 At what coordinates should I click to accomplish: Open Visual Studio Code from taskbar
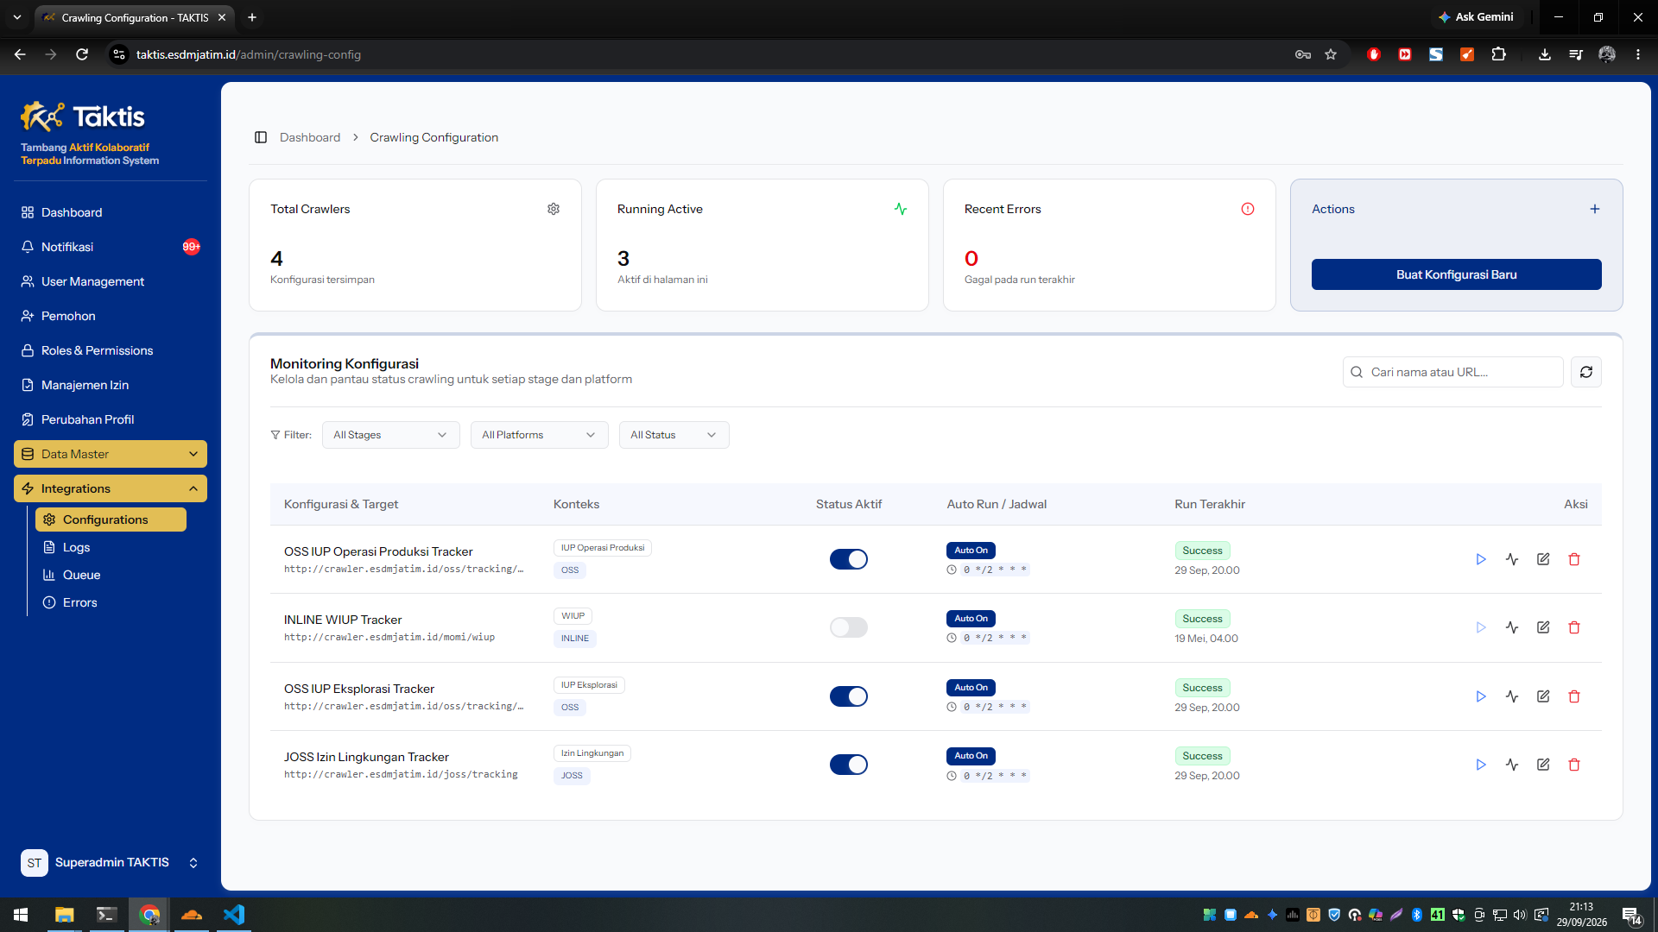[234, 915]
